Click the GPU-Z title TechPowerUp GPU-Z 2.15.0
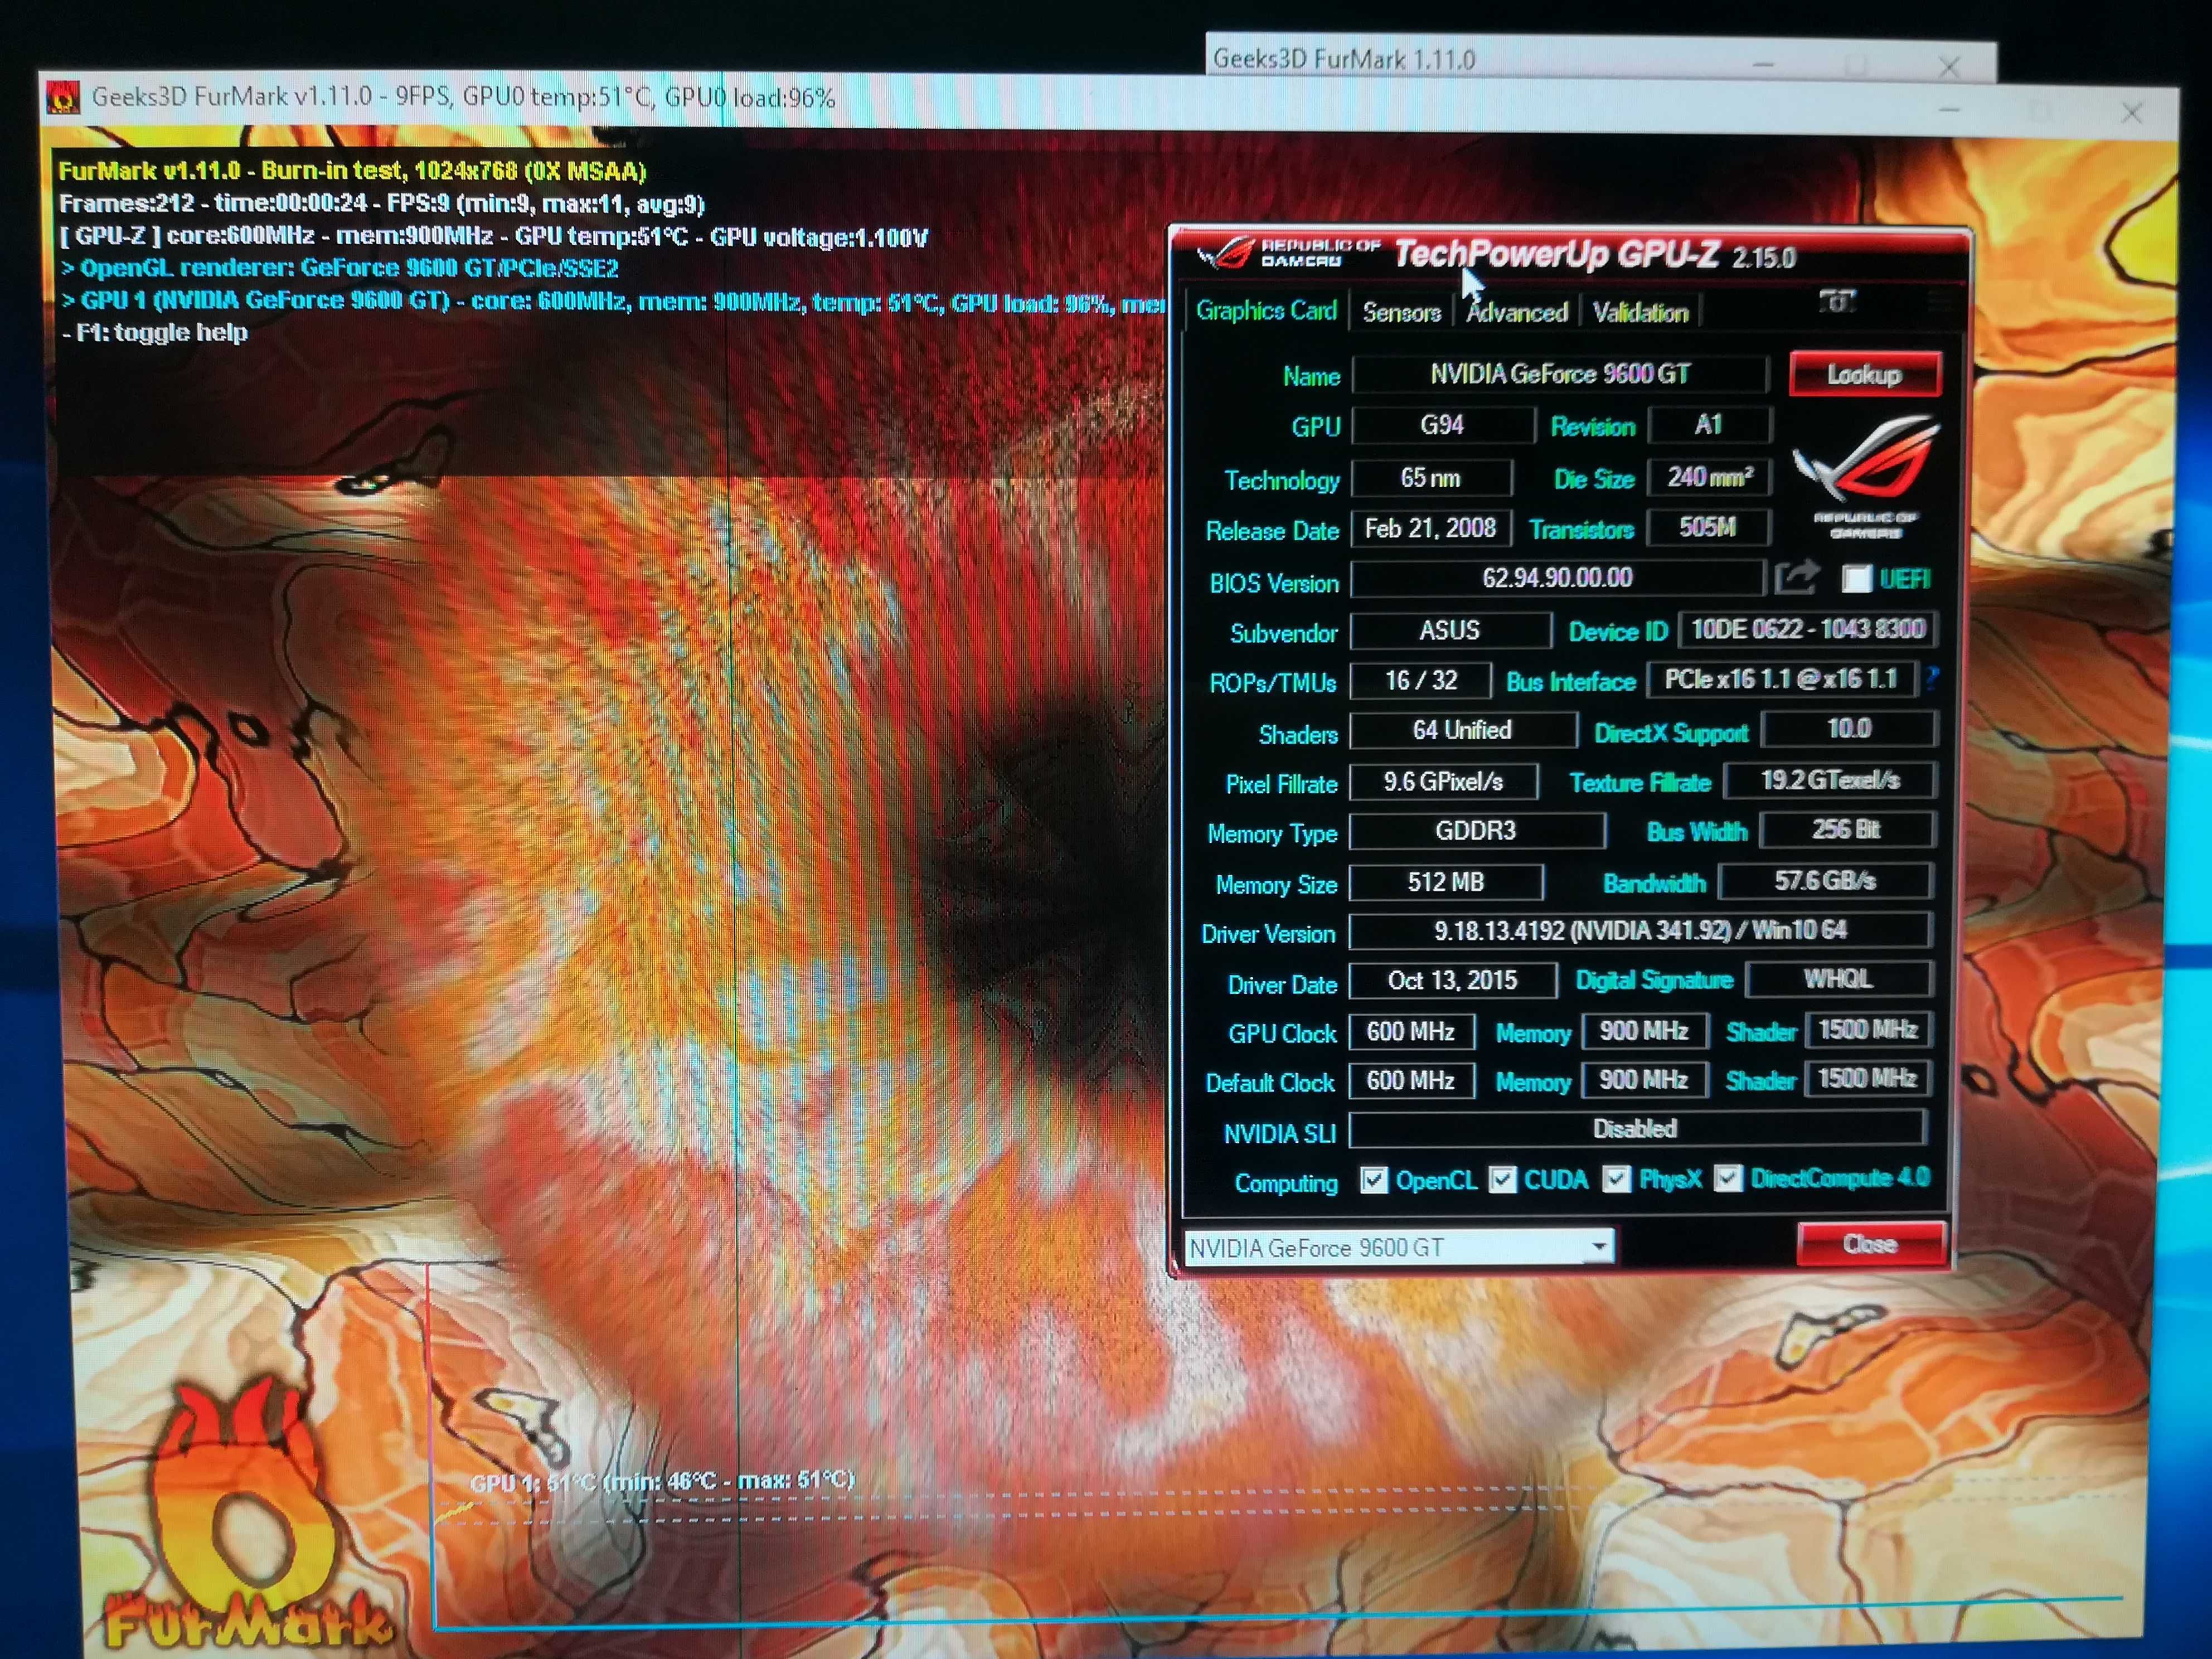This screenshot has width=2212, height=1659. click(x=1595, y=255)
